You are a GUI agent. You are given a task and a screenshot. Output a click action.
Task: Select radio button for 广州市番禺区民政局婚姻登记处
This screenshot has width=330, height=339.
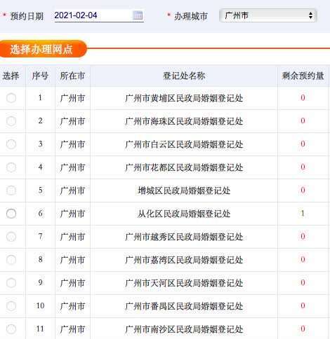tap(11, 306)
